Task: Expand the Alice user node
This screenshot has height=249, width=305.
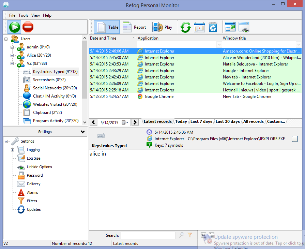Action: point(12,55)
